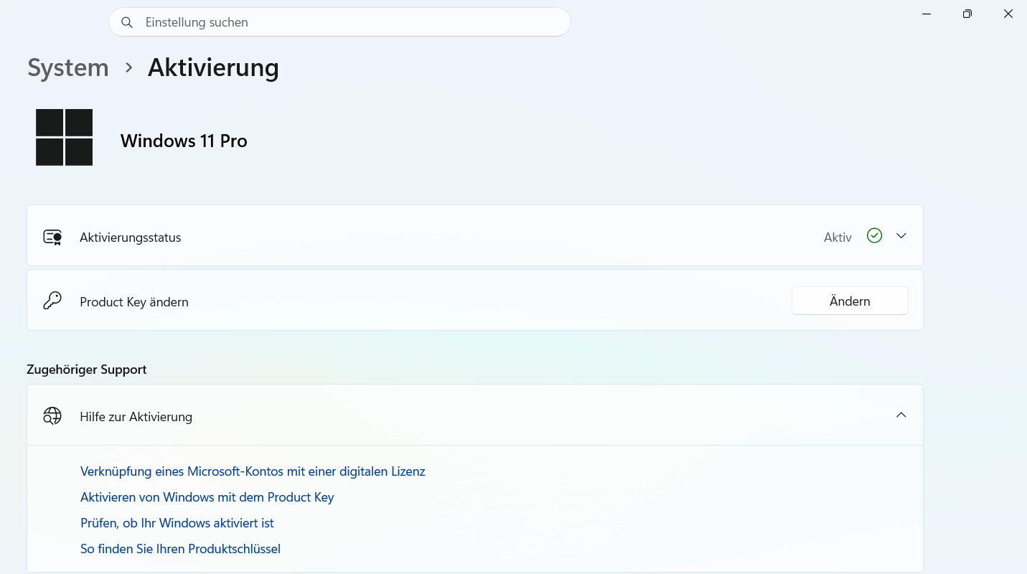Click the Aktivierungsstatus certificate icon
The image size is (1027, 574).
52,237
